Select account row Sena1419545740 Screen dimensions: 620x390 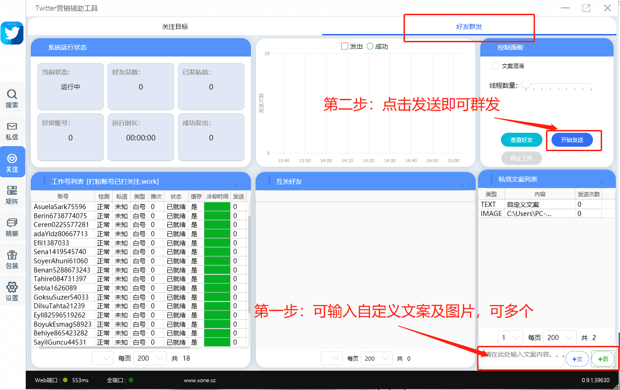pos(139,252)
